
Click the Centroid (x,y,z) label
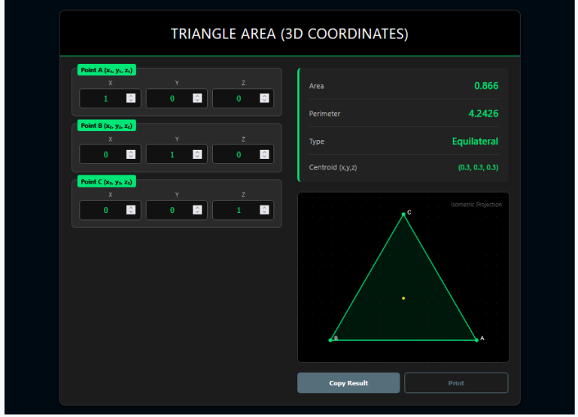pos(333,167)
